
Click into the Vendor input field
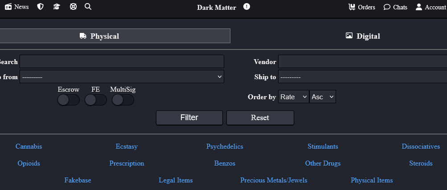pos(362,62)
